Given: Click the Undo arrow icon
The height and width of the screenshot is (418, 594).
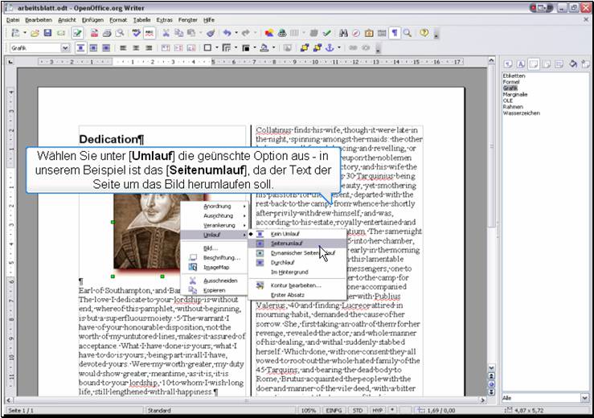Looking at the screenshot, I should pyautogui.click(x=228, y=33).
